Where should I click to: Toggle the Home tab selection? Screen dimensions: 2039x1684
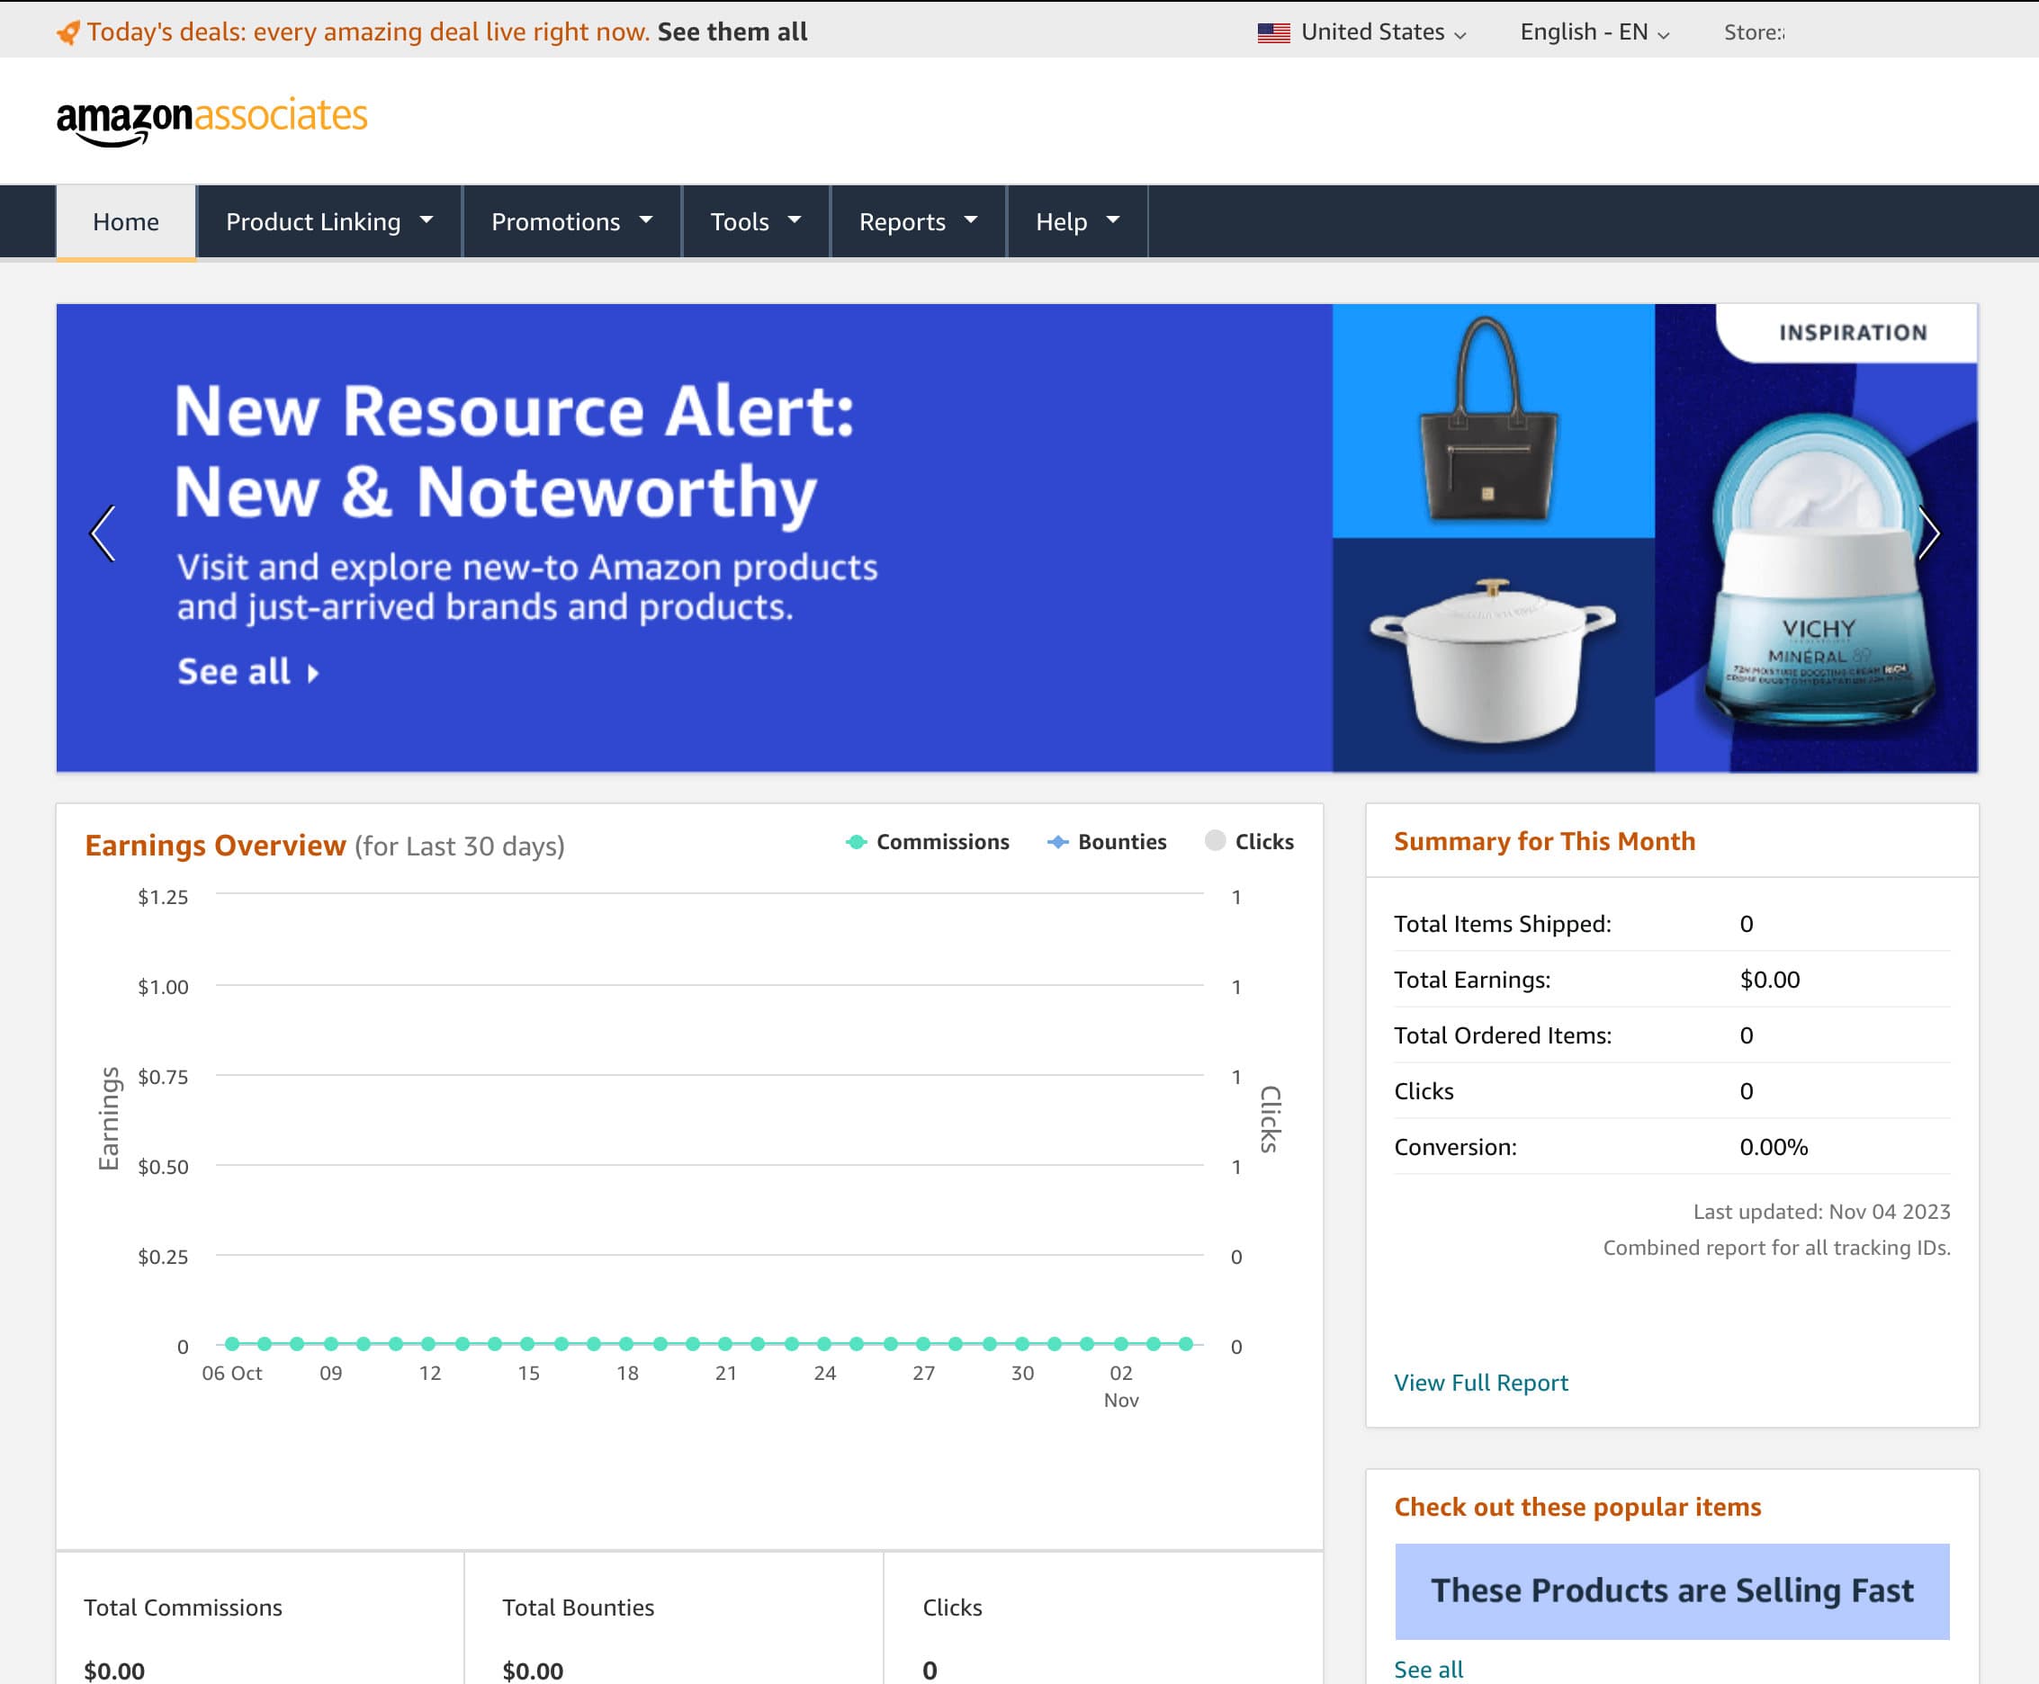click(125, 221)
